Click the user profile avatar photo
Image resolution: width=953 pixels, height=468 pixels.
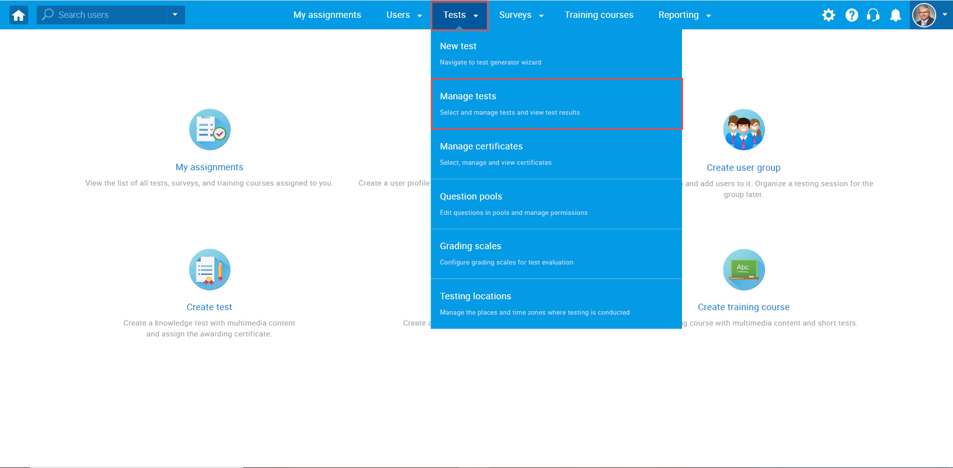point(924,15)
